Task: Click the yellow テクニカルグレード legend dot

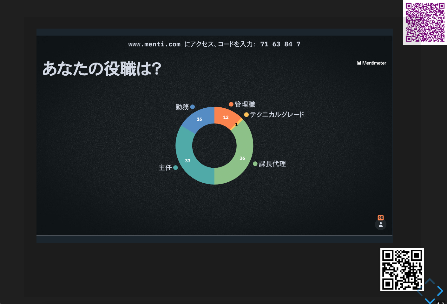Action: coord(246,115)
